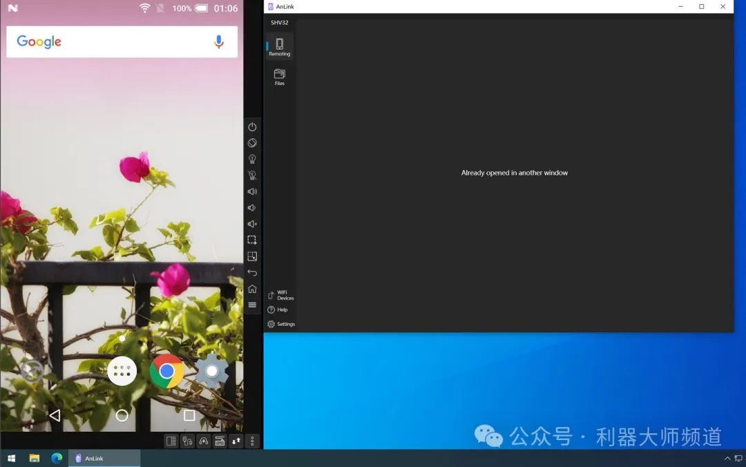This screenshot has height=467, width=746.
Task: Mute phone audio speaker icon
Action: (252, 224)
